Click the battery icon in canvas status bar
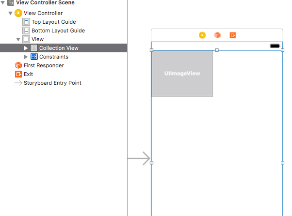 point(275,46)
